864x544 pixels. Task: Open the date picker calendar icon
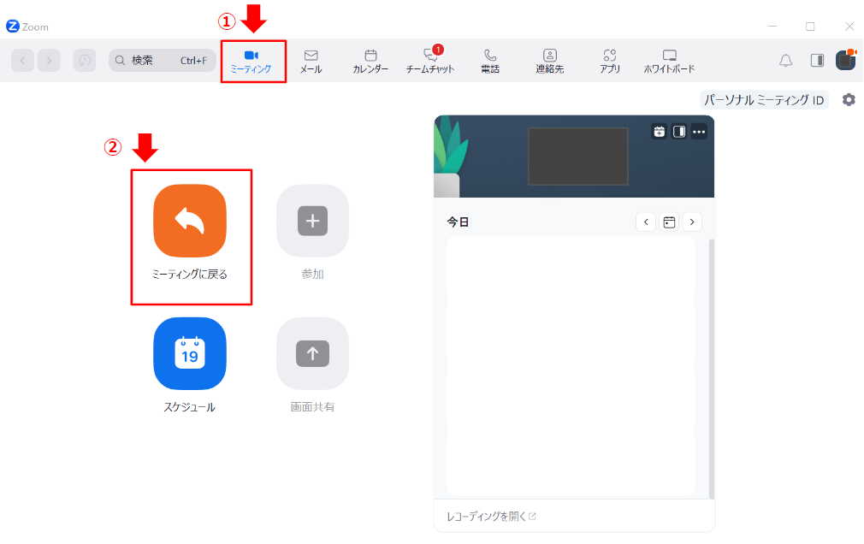click(x=669, y=222)
